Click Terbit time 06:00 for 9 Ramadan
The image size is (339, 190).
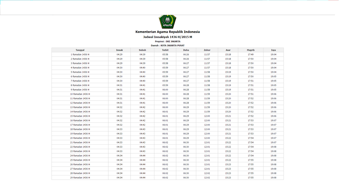click(165, 90)
